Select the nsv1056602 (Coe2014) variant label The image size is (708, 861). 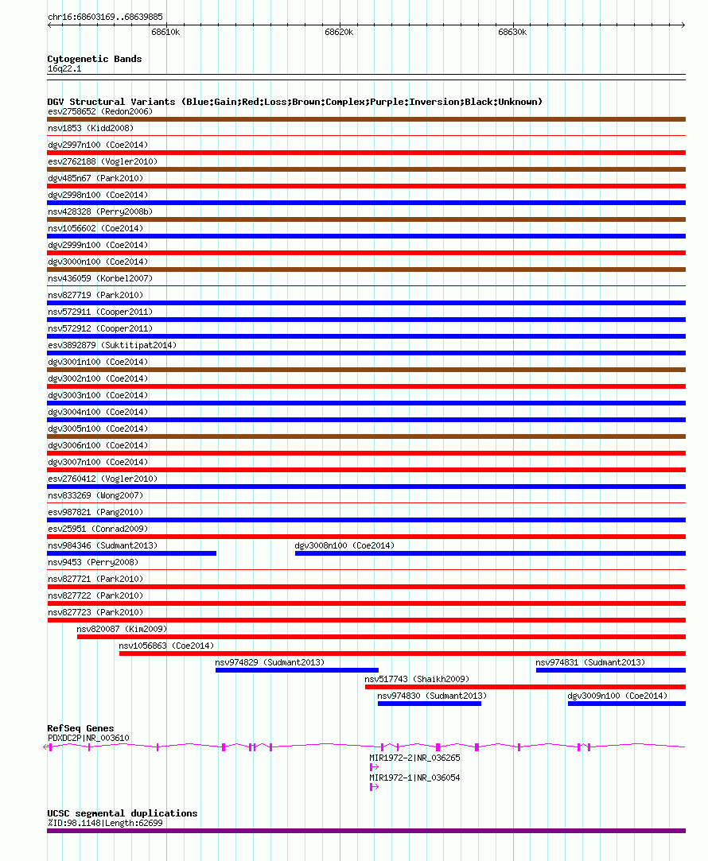point(95,228)
